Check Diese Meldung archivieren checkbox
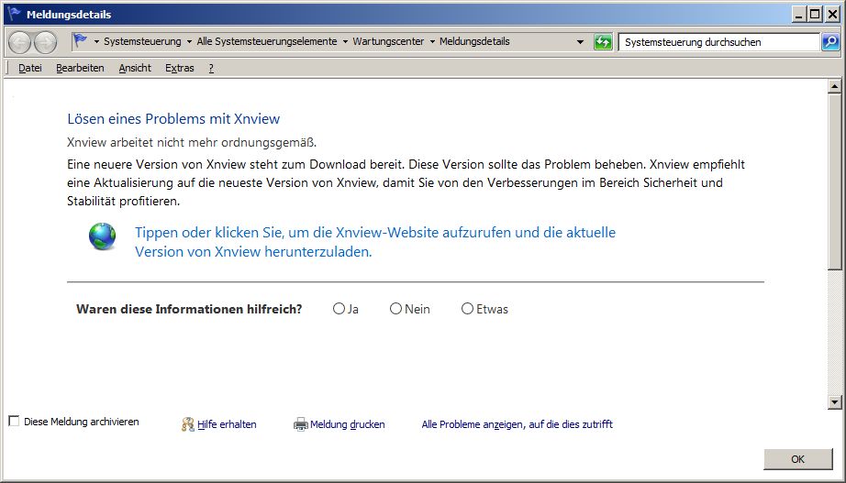The height and width of the screenshot is (483, 846). pos(14,421)
